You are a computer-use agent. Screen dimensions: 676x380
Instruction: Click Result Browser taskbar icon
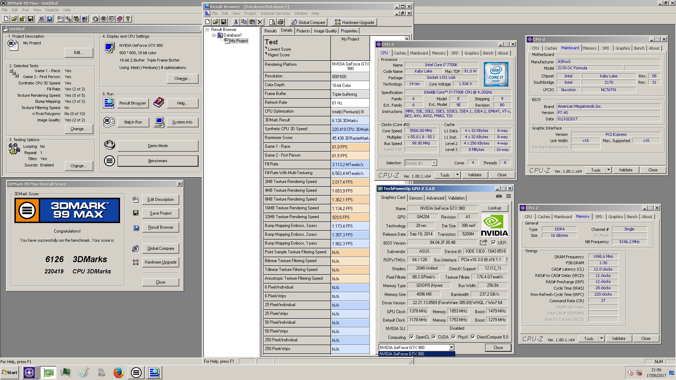(x=154, y=372)
